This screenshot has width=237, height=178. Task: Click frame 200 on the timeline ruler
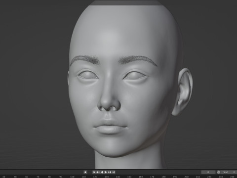186,177
